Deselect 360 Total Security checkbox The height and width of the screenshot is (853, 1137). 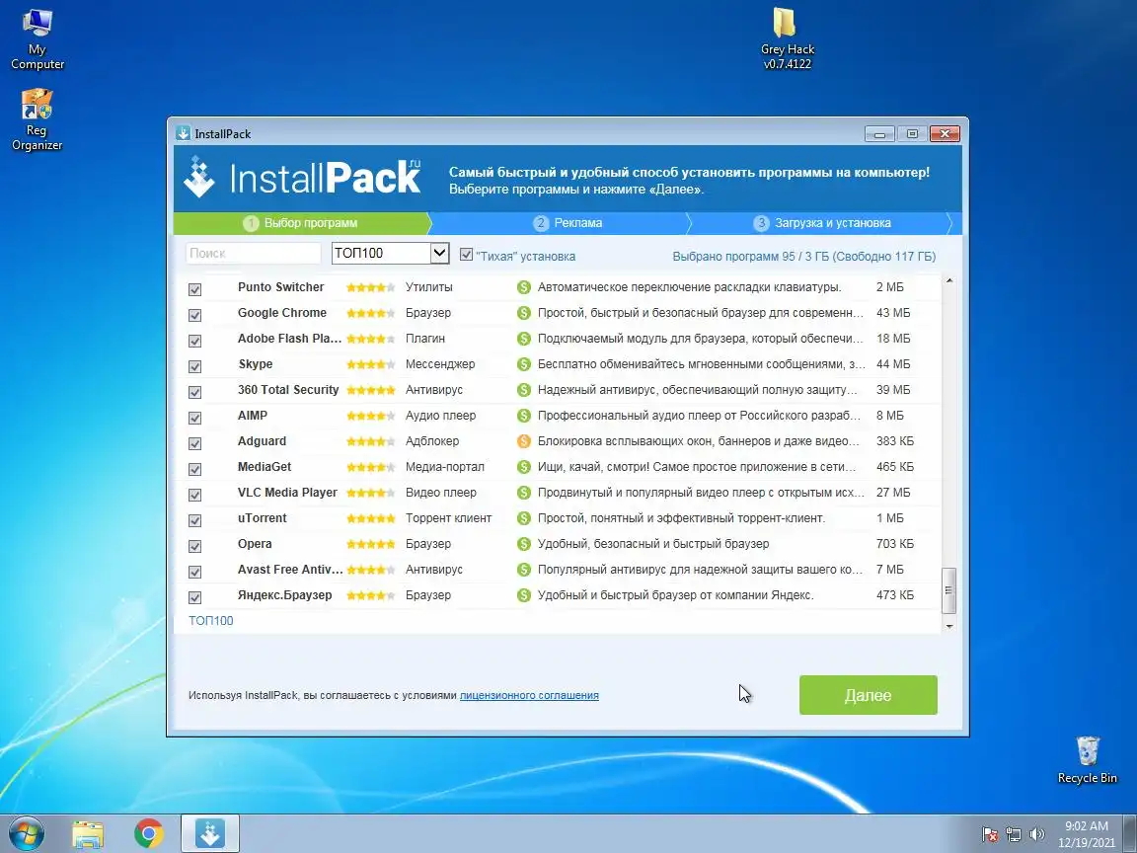[195, 392]
